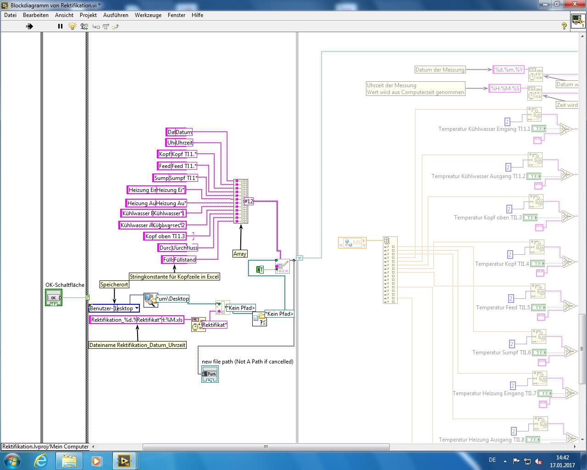Screen dimensions: 587x470
Task: Click the Run arrow in the toolbar
Action: pos(29,26)
